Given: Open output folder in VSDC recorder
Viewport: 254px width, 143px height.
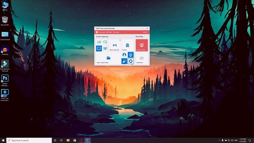Looking at the screenshot, I should pos(108,58).
